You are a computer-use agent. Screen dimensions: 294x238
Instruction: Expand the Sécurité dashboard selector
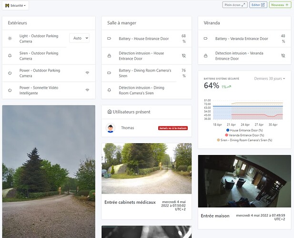[15, 5]
